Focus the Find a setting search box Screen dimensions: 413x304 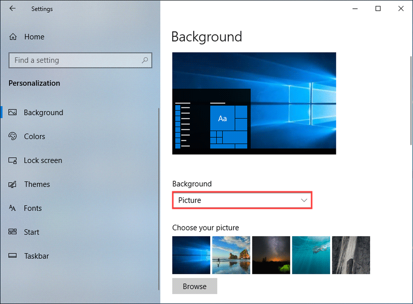pyautogui.click(x=80, y=60)
